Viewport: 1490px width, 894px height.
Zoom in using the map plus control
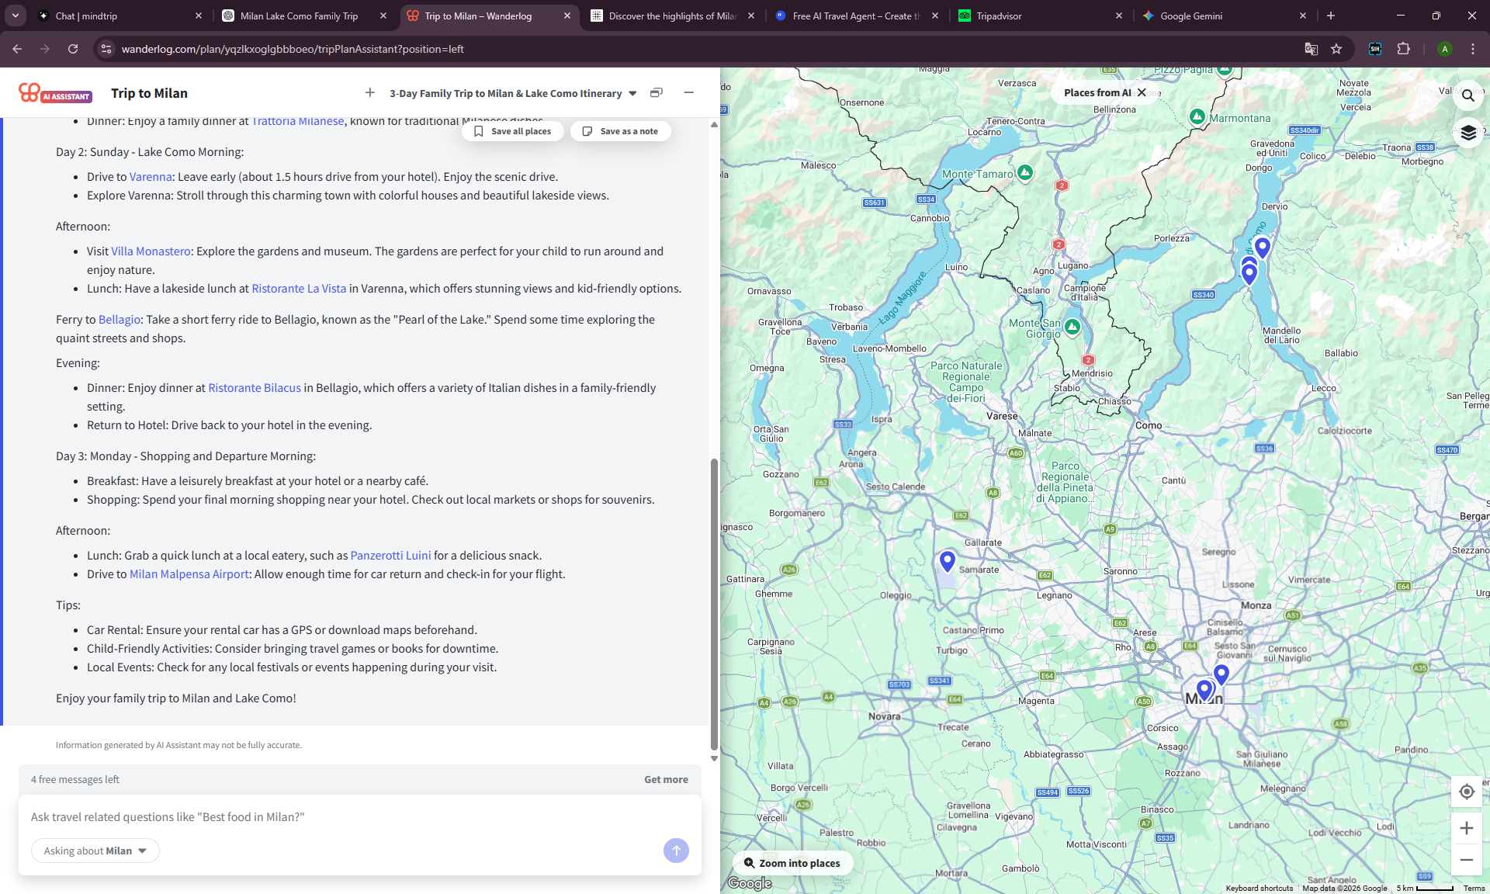(x=1467, y=828)
